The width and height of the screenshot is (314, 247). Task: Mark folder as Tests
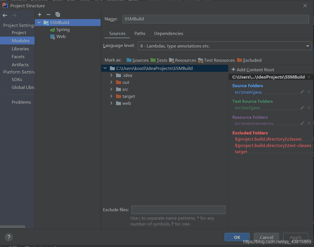(159, 60)
